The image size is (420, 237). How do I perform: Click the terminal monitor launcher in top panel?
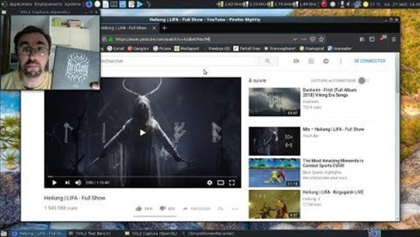tap(114, 4)
